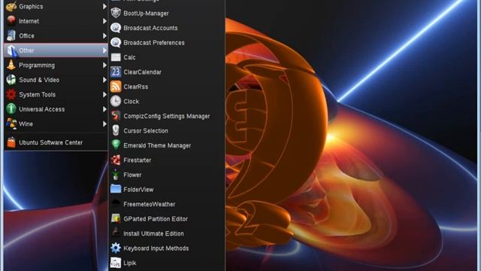Open the System Tools menu category
481x271 pixels.
(56, 95)
